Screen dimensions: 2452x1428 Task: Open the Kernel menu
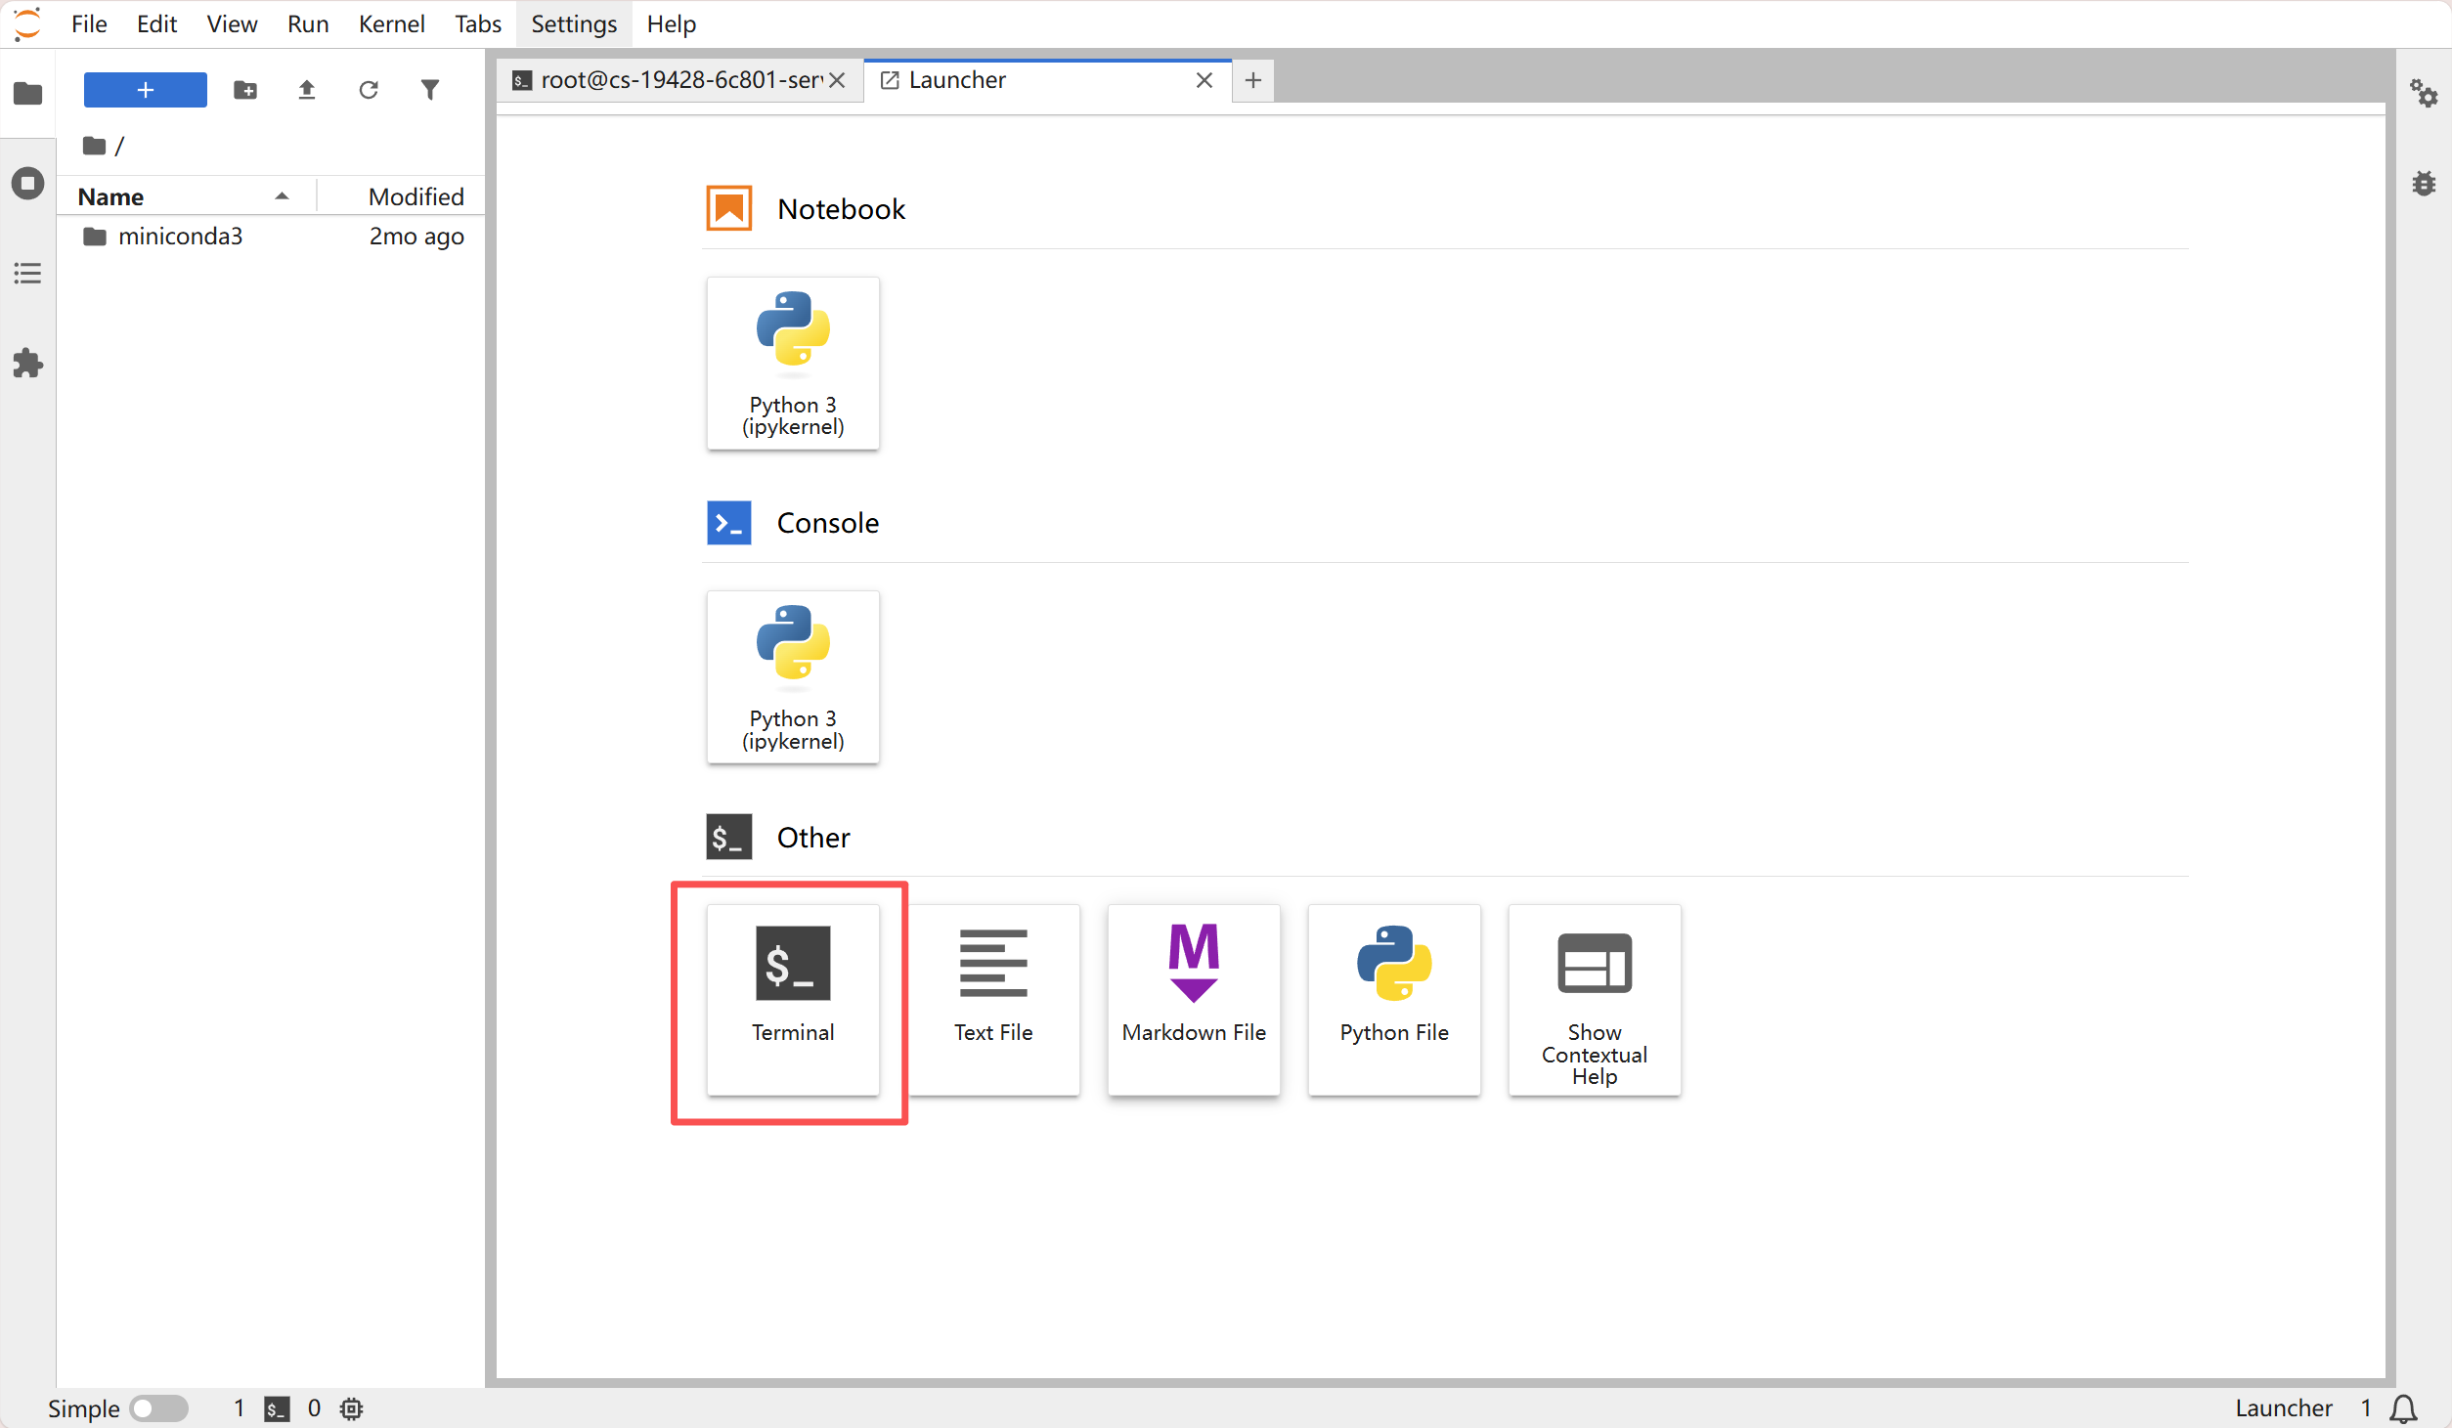click(391, 23)
